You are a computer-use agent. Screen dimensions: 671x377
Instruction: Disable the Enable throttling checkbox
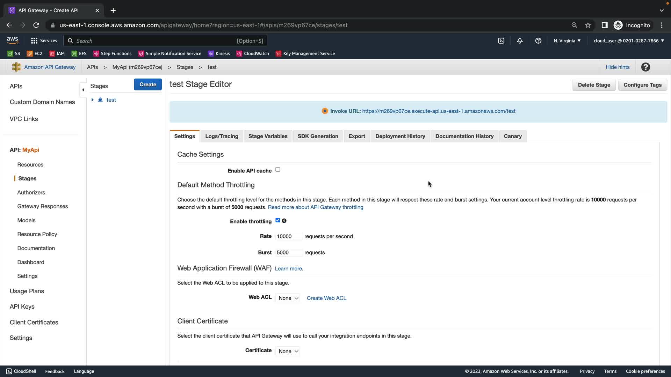[x=278, y=220]
